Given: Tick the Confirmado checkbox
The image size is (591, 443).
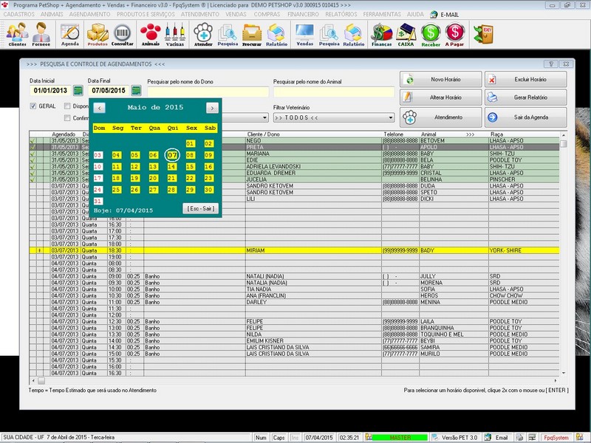Looking at the screenshot, I should point(67,117).
